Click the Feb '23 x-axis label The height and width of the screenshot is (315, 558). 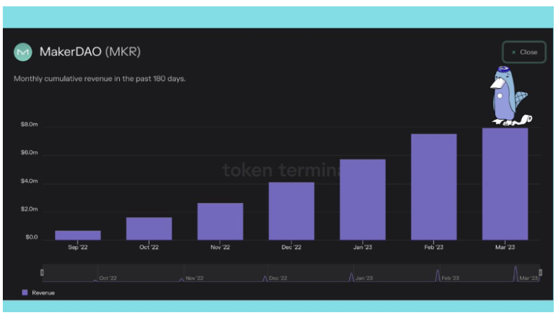(434, 247)
